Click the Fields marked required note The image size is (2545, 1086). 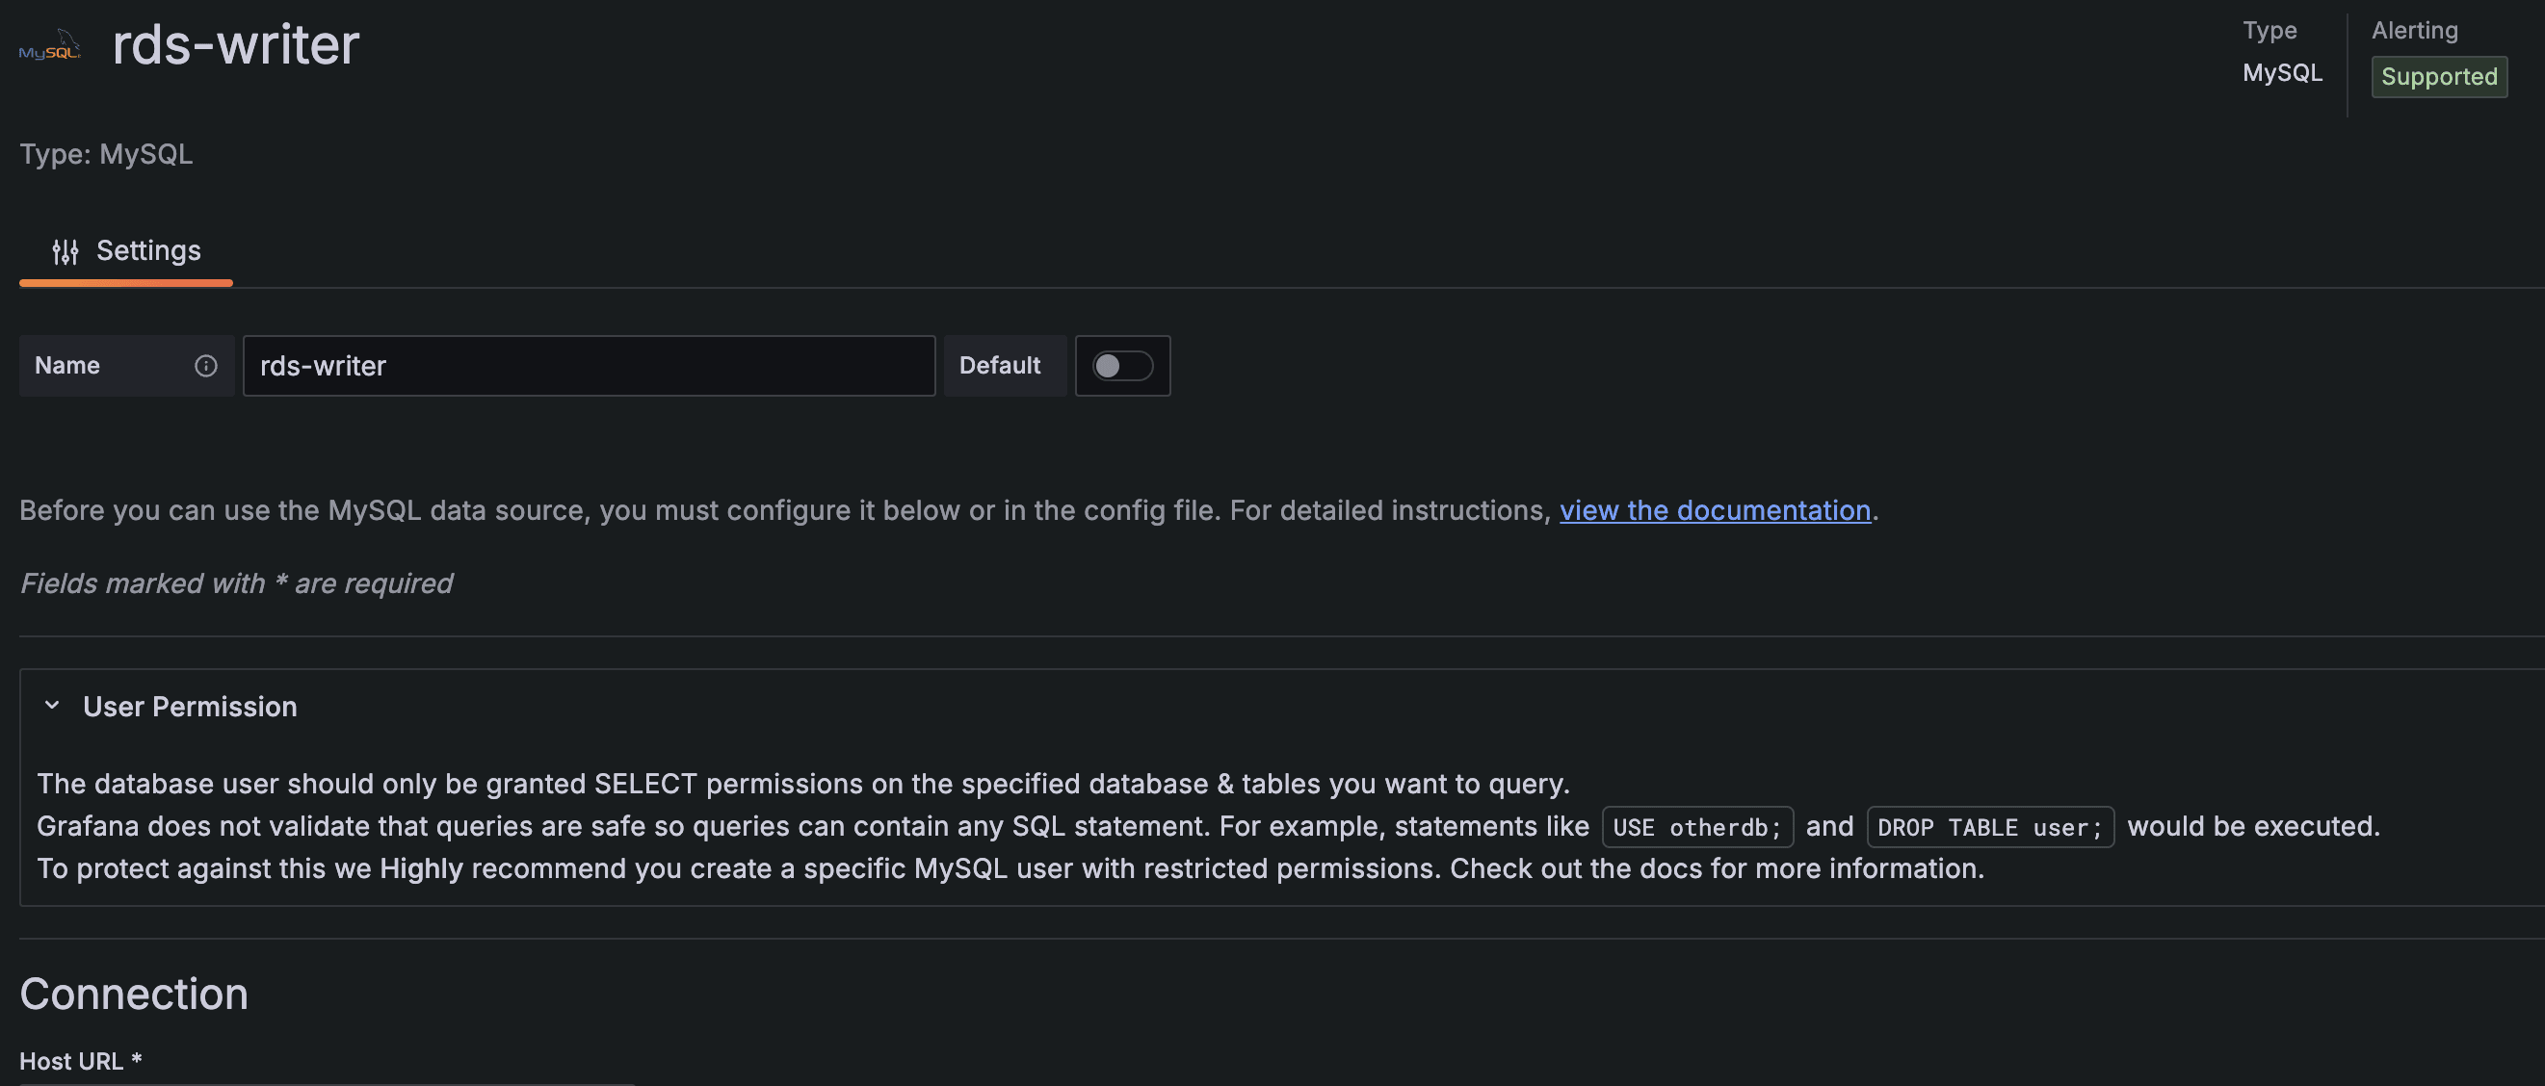tap(236, 582)
